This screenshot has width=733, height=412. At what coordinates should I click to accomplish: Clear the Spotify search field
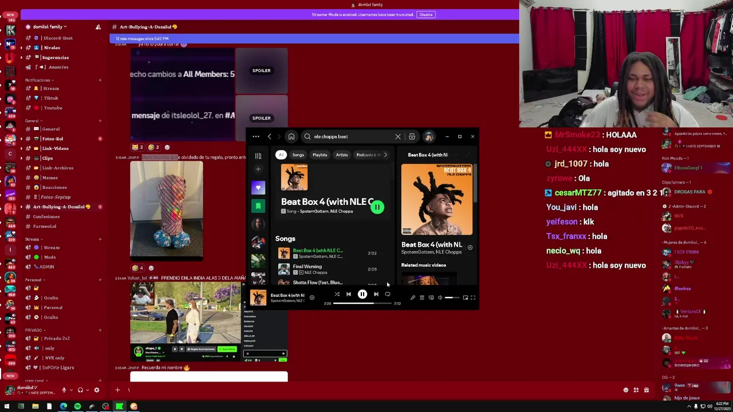pyautogui.click(x=398, y=137)
